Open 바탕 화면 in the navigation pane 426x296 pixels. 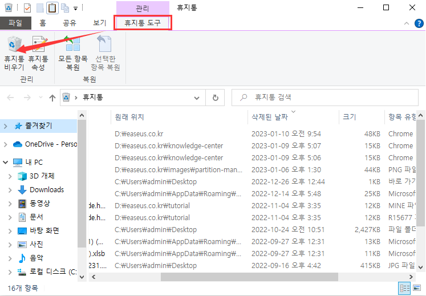tap(38, 230)
